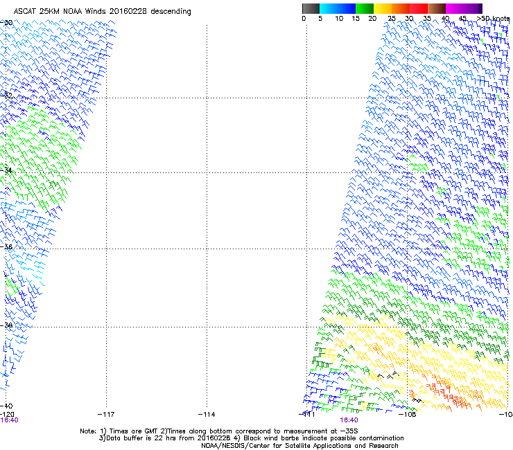Click the longitude label -108
The image size is (513, 450).
tap(408, 415)
